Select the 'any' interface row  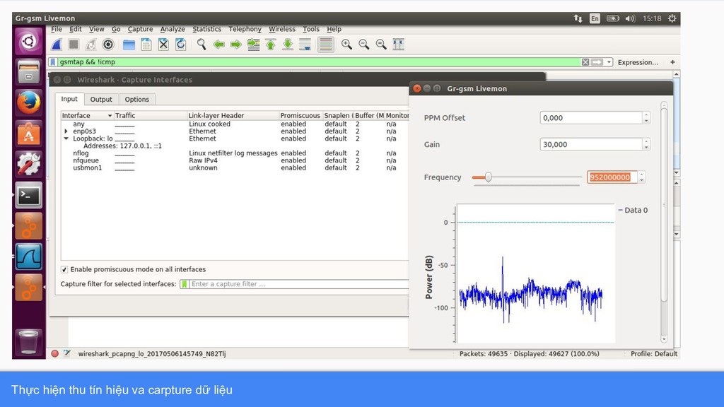point(235,124)
